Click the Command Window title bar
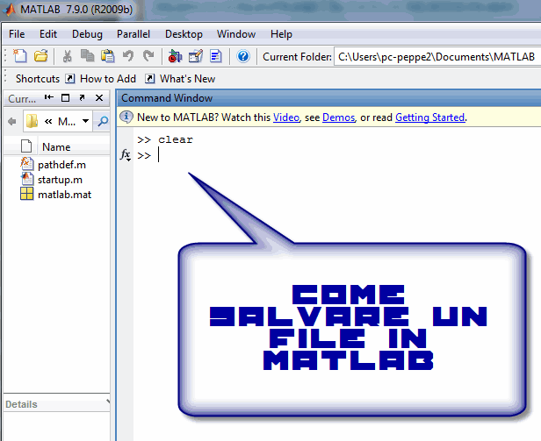The width and height of the screenshot is (541, 441). (x=328, y=98)
